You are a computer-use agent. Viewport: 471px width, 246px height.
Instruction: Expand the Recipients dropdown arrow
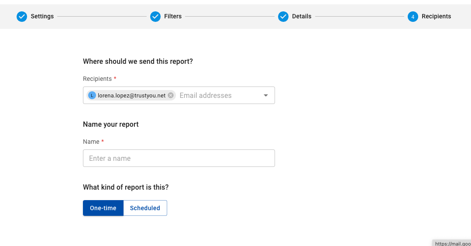tap(265, 95)
